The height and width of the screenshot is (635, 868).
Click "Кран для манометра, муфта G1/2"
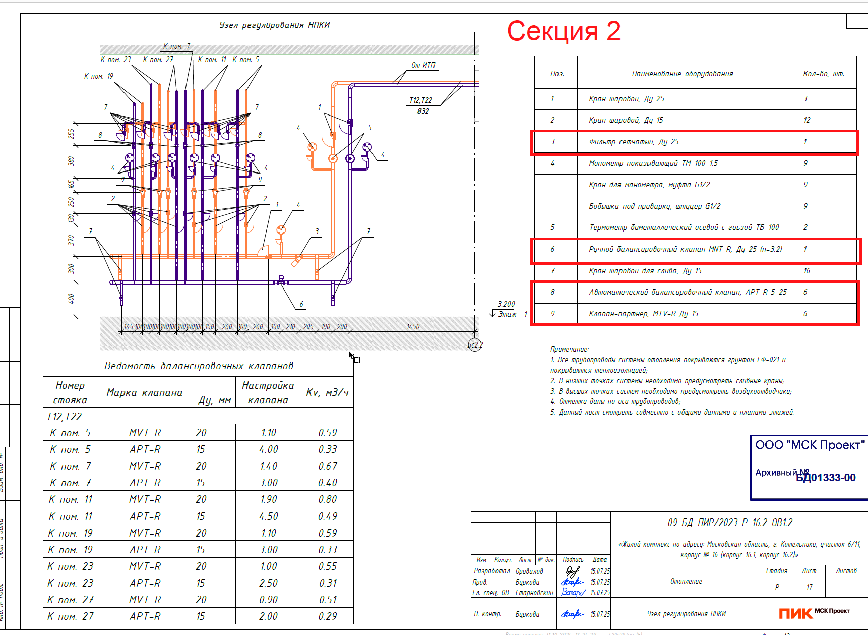[649, 185]
